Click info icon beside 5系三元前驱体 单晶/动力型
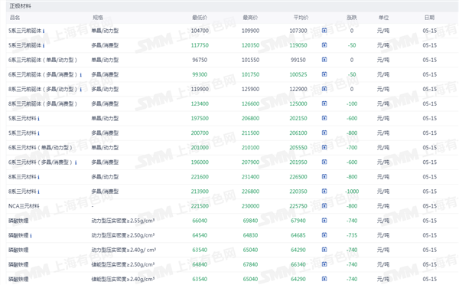This screenshot has height=285, width=459. (x=44, y=31)
